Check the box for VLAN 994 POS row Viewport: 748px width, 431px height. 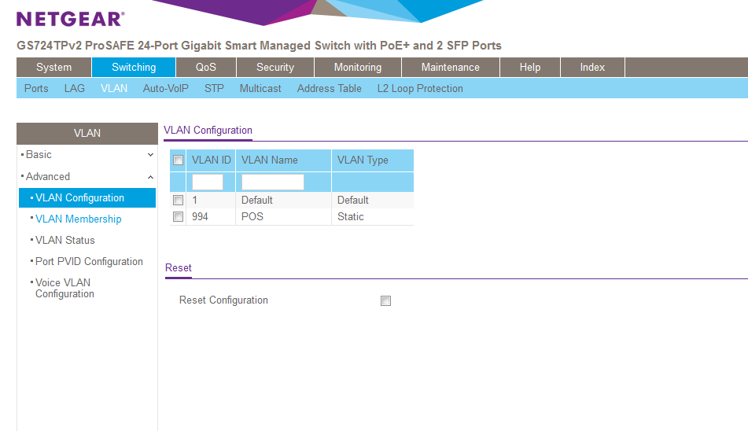coord(178,217)
